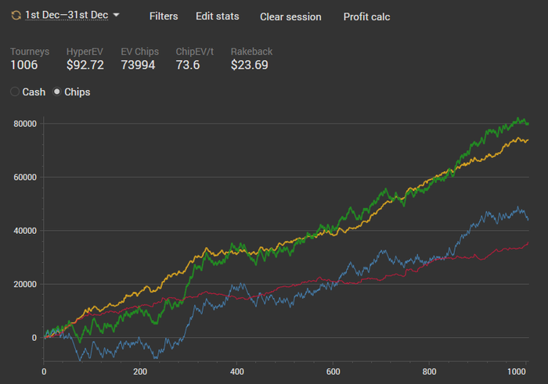This screenshot has width=548, height=384.
Task: Click the red line's end point on chart
Action: (x=528, y=243)
